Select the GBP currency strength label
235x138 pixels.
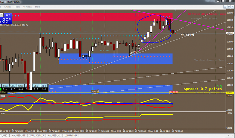click(13, 86)
